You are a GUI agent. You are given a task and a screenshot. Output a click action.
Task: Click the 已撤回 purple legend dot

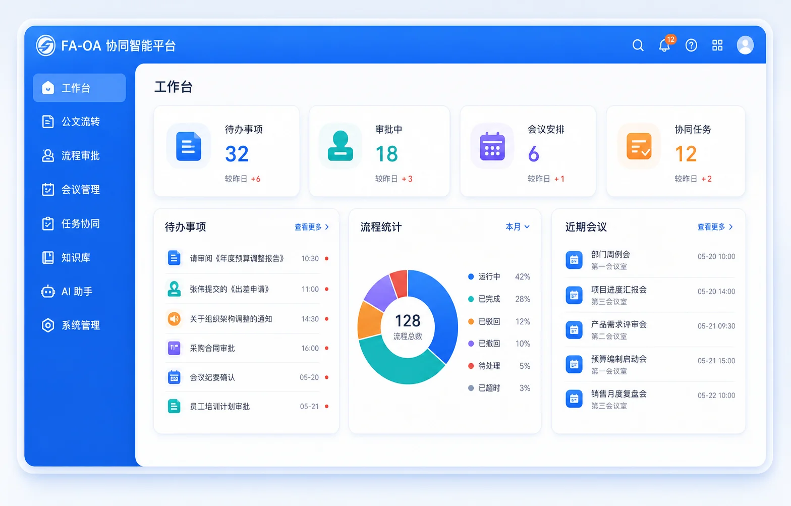click(x=471, y=344)
